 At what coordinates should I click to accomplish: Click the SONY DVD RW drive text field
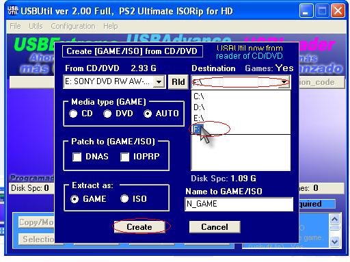tap(108, 81)
